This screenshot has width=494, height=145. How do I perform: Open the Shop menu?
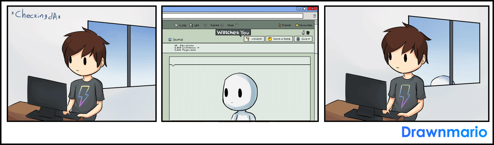[x=232, y=25]
